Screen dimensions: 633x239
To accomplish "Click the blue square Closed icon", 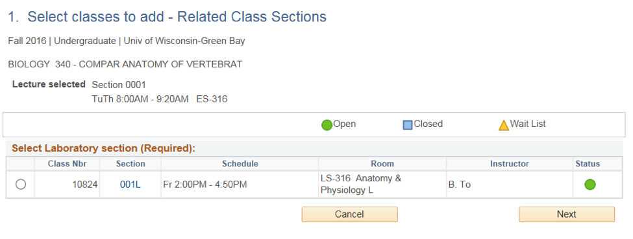I will (x=408, y=125).
